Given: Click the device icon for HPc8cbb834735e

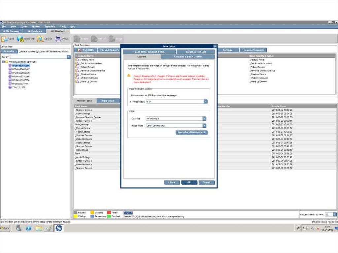Looking at the screenshot, I should coord(10,80).
